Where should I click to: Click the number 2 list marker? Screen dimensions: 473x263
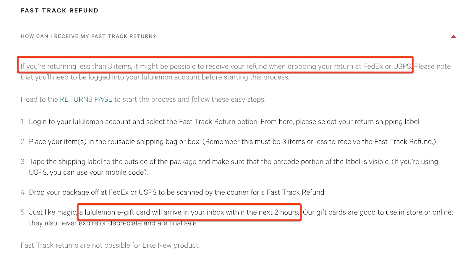[x=22, y=142]
